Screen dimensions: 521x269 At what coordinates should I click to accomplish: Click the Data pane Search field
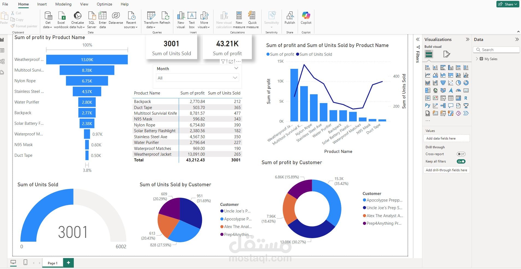(x=496, y=50)
